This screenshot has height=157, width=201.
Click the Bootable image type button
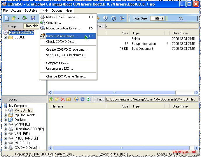32,26
